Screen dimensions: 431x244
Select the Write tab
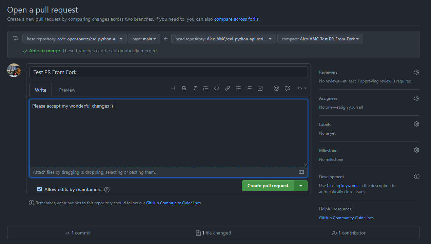41,90
